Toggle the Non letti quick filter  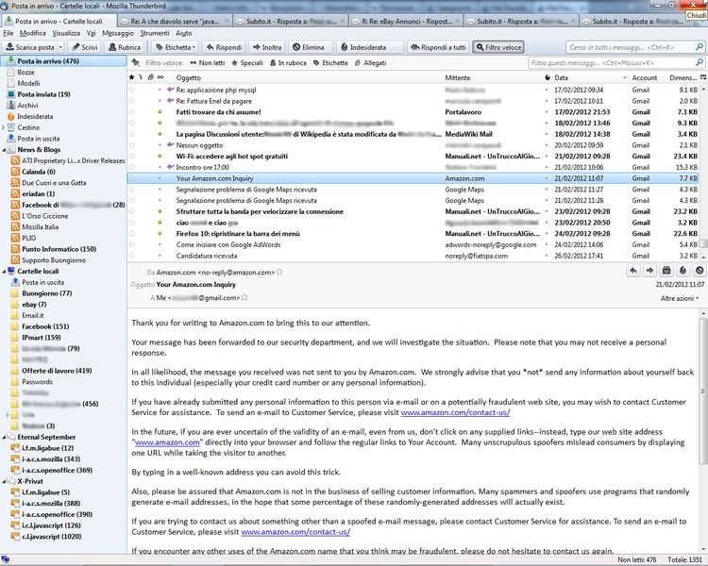[208, 63]
